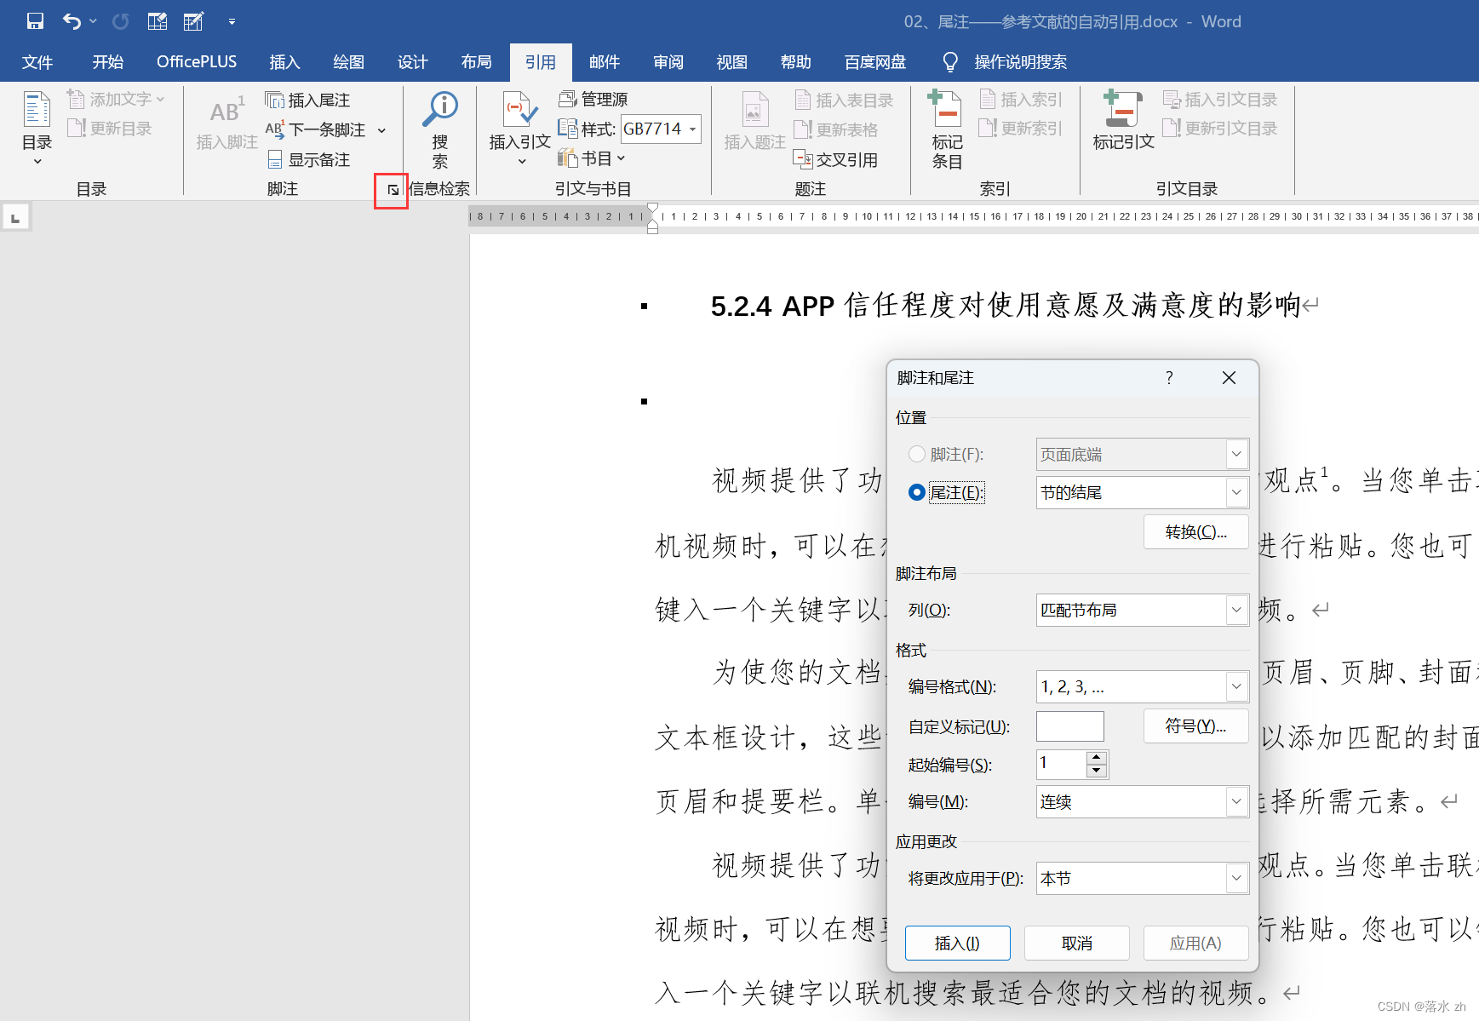Viewport: 1479px width, 1021px height.
Task: Switch to Insert (插入) tab
Action: (284, 62)
